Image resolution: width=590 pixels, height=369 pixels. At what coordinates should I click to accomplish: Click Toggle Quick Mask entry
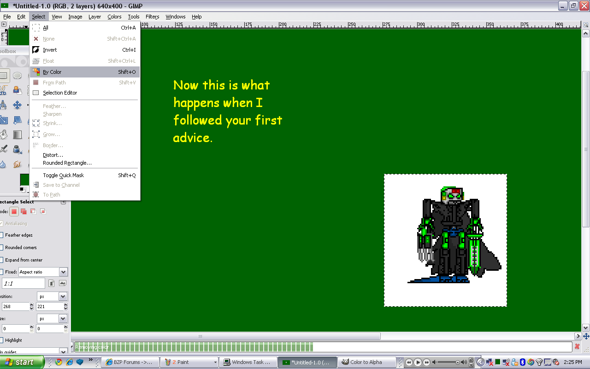85,175
